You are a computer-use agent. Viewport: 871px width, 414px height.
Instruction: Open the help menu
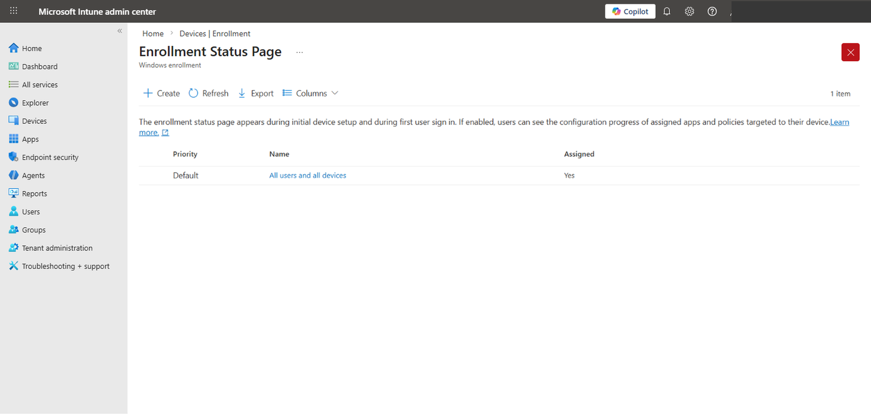[712, 11]
